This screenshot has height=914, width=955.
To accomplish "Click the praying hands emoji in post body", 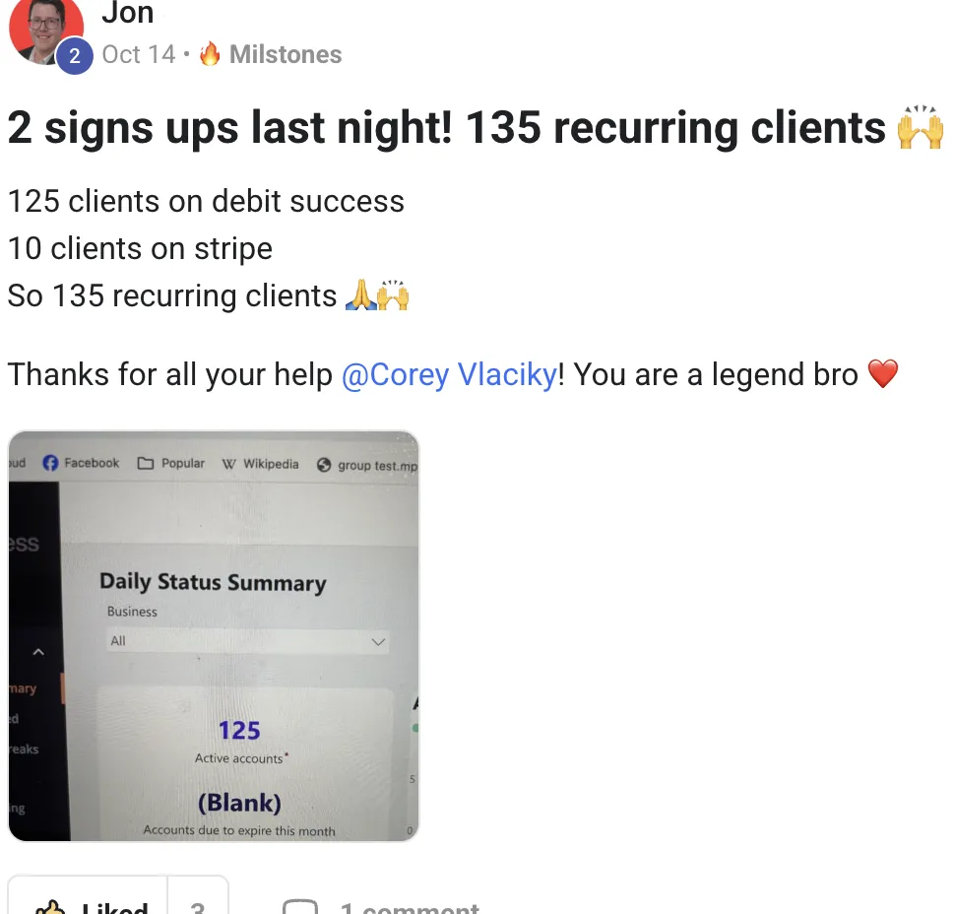I will (x=360, y=294).
